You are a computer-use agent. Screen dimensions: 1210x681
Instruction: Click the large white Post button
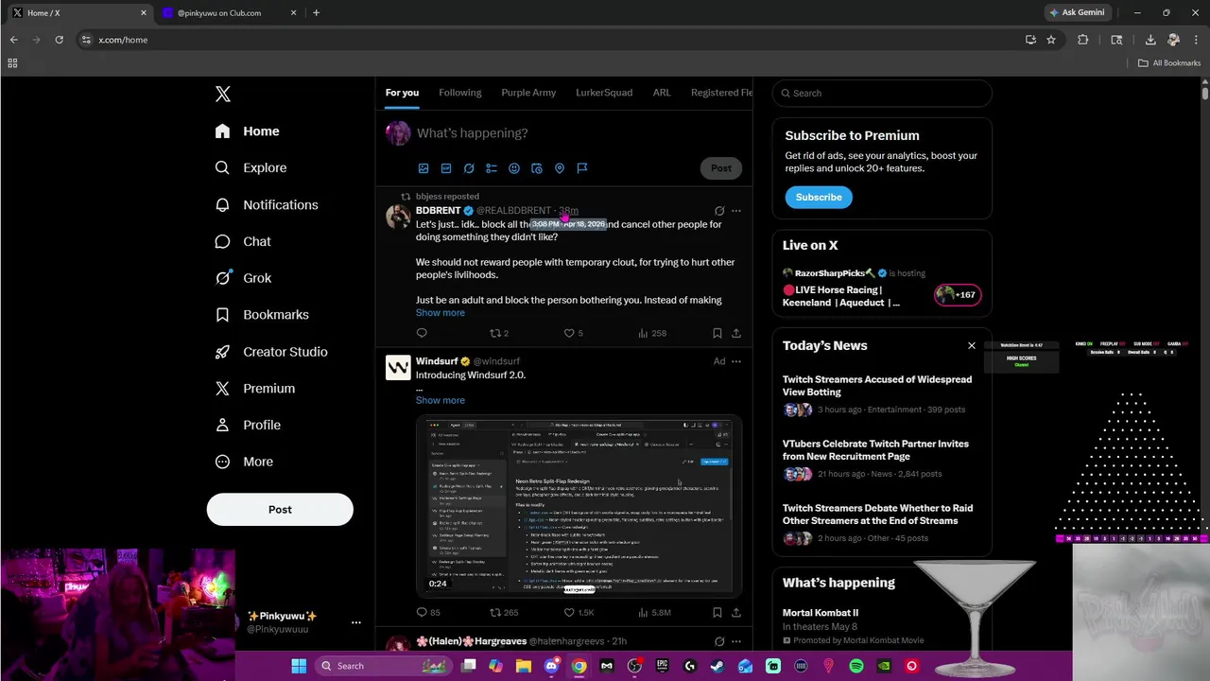[280, 509]
